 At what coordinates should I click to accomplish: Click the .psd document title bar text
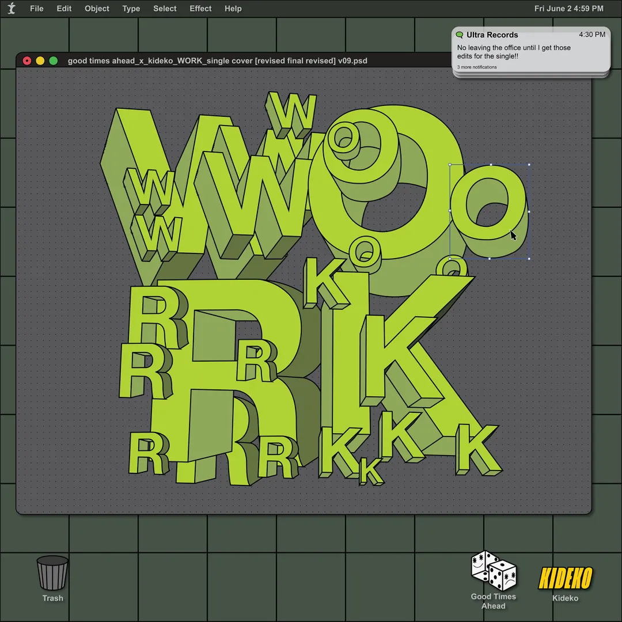217,60
